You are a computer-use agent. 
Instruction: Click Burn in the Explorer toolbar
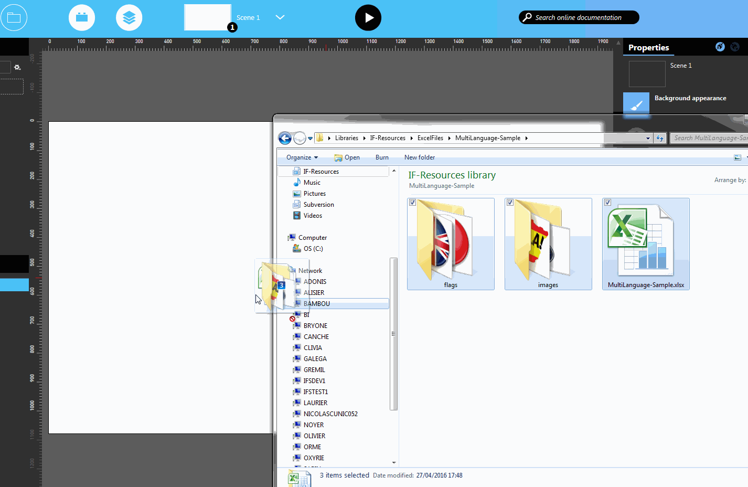382,157
